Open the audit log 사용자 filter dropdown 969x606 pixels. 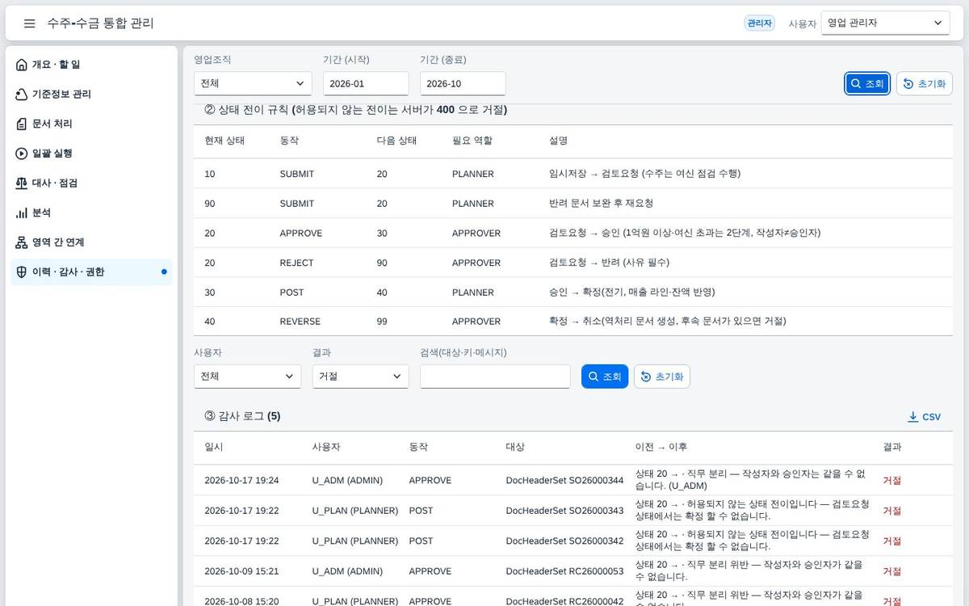[247, 377]
